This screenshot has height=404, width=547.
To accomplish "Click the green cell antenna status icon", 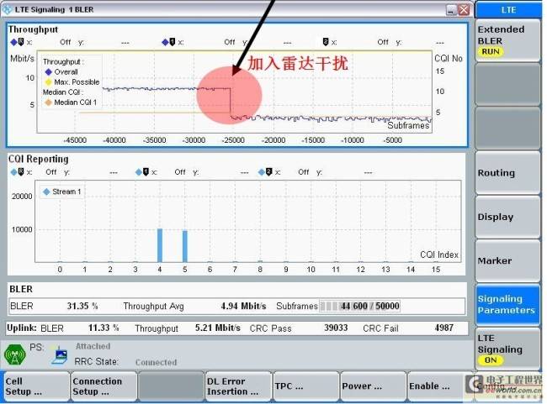I will pos(14,355).
